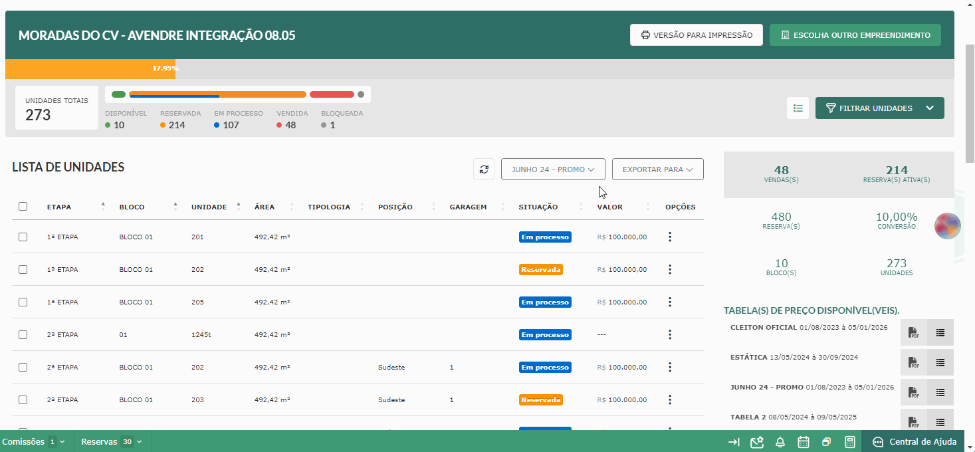Check the box for 2ª Etapa unit 202
975x452 pixels.
(x=23, y=367)
